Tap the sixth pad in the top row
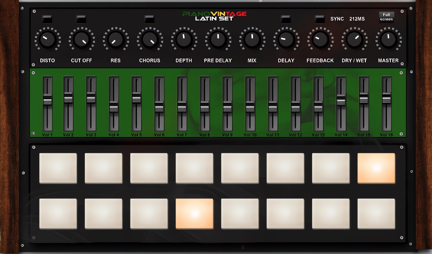432x254 pixels. [286, 168]
